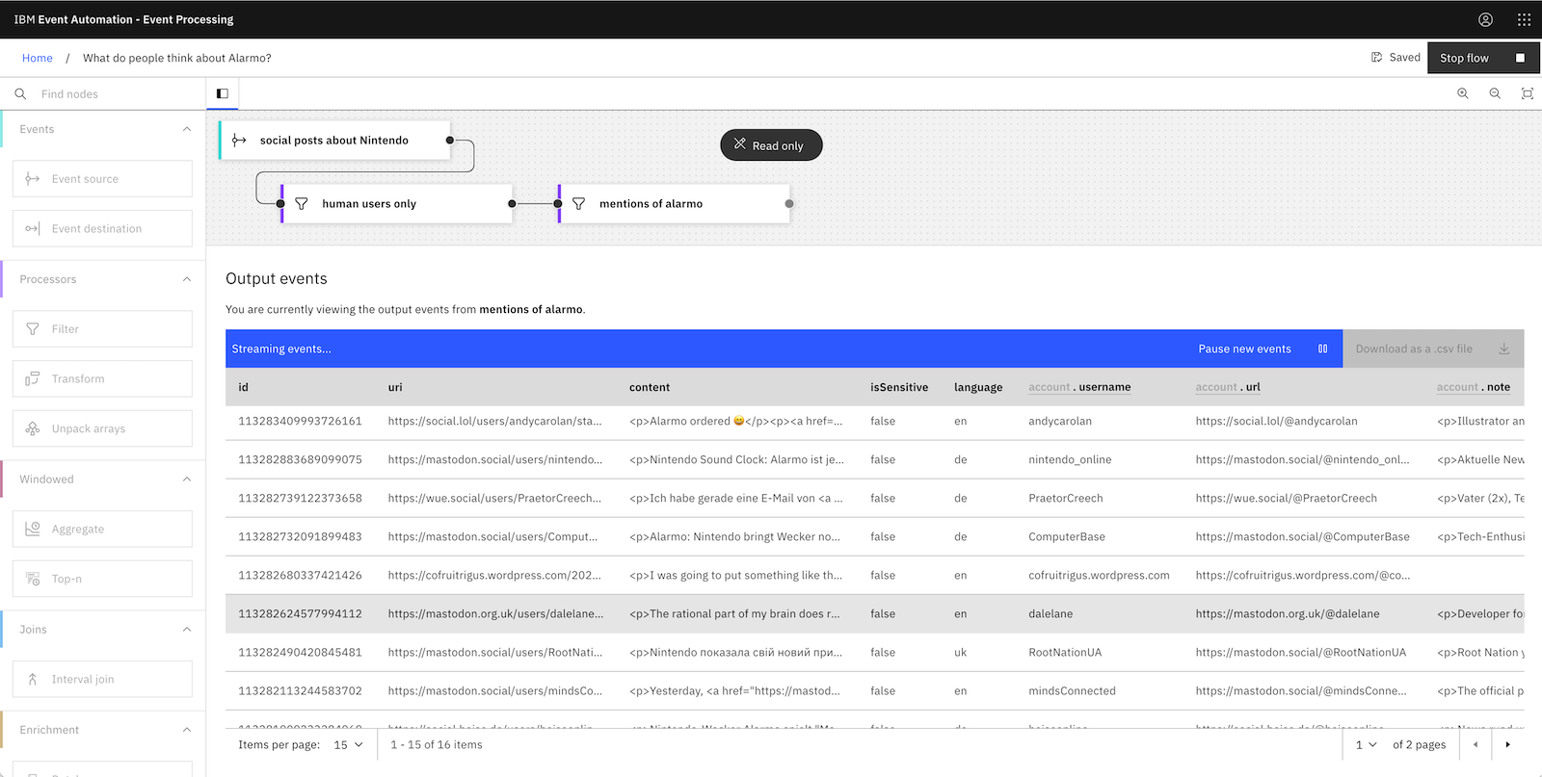Pause new events streaming
Screen dimensions: 1542x777
(x=1262, y=349)
